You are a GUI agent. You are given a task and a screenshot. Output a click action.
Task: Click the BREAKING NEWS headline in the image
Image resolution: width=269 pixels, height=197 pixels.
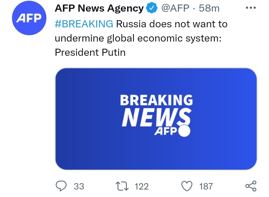[156, 111]
